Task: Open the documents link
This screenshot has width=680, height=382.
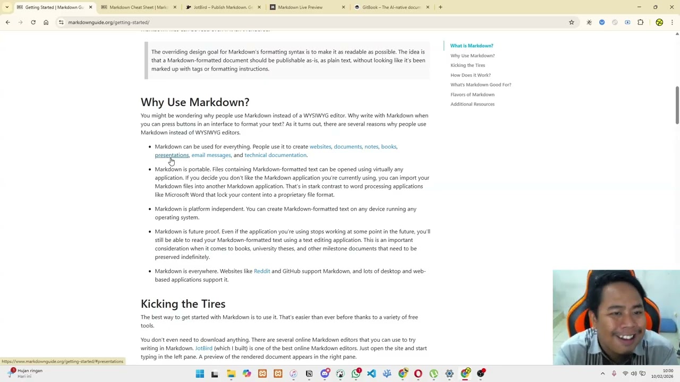Action: (x=347, y=146)
